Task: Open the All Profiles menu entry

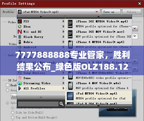Action: (41, 88)
